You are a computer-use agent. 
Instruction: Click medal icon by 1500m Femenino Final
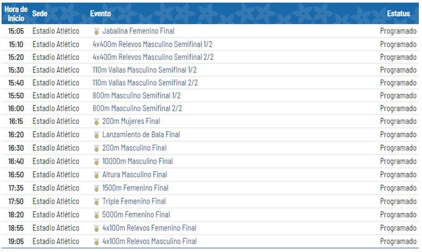[x=96, y=188]
